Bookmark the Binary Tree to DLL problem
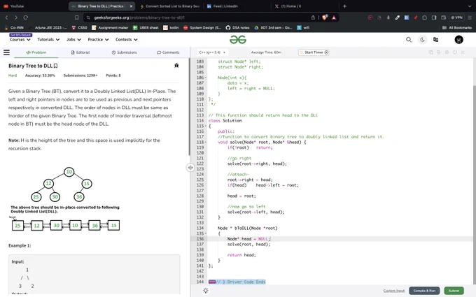The width and height of the screenshot is (476, 297). point(55,66)
